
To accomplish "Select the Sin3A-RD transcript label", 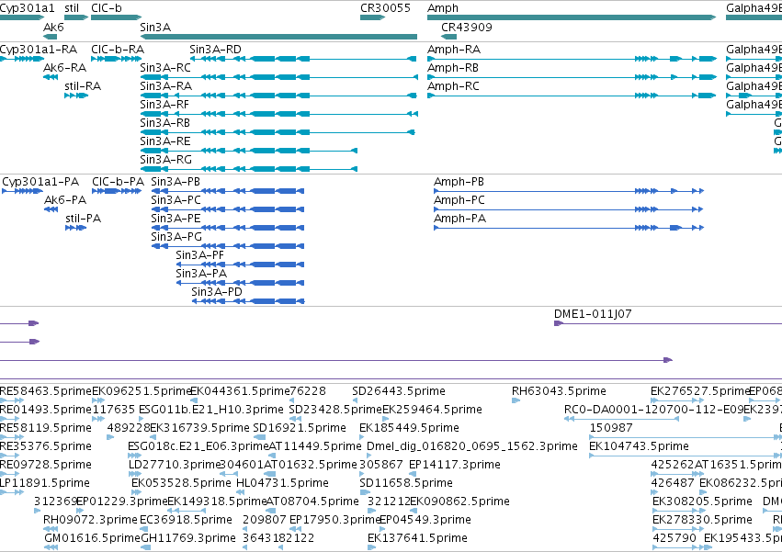I will [215, 50].
